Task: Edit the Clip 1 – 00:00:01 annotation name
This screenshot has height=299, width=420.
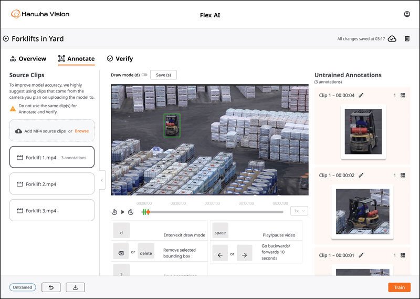Action: 361,255
